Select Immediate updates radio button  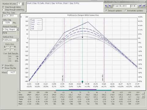click(126, 11)
